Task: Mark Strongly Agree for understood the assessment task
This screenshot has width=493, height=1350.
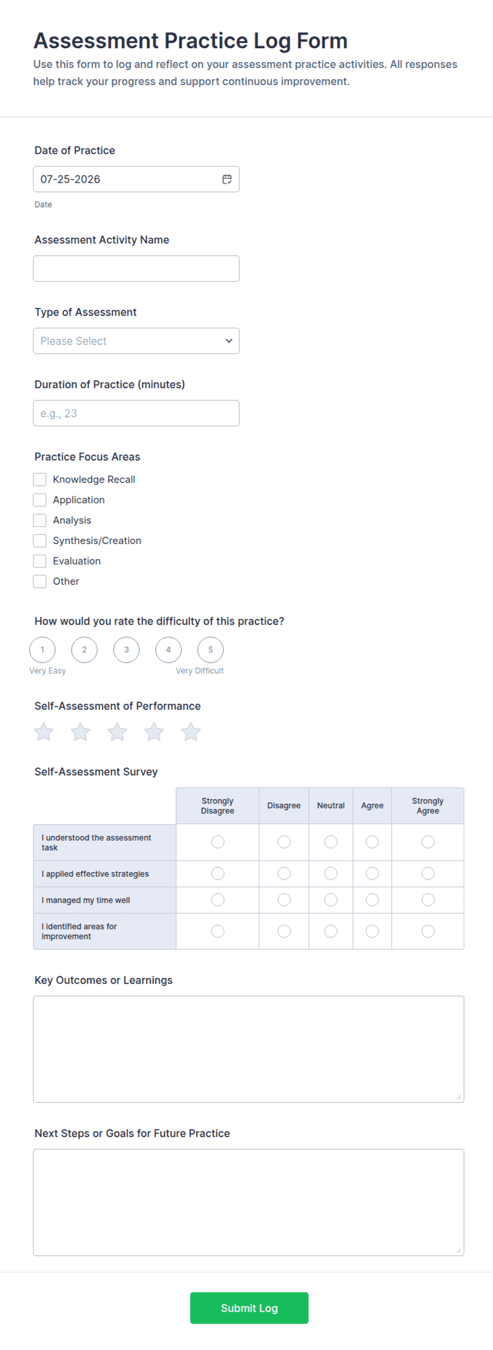Action: tap(428, 841)
